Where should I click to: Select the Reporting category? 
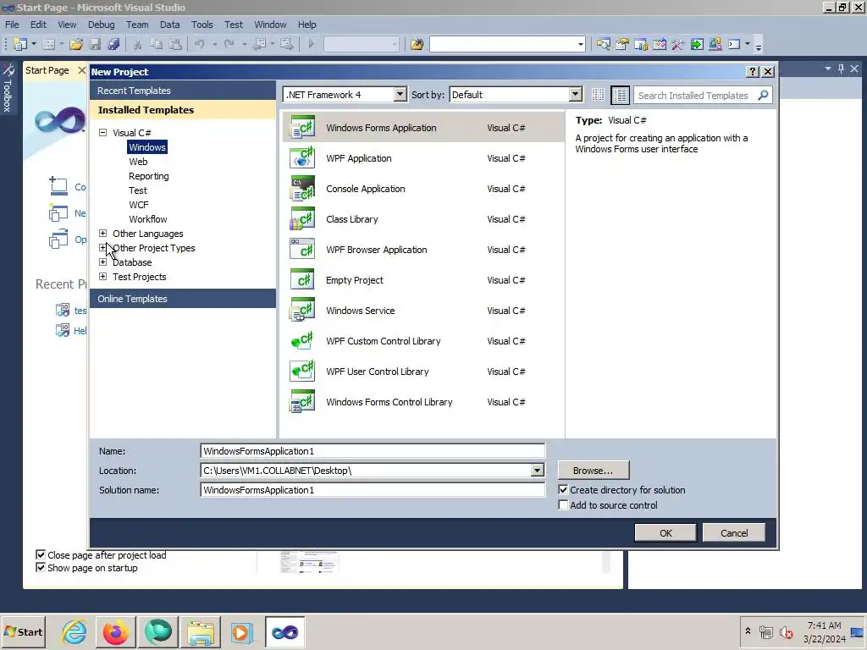coord(149,176)
